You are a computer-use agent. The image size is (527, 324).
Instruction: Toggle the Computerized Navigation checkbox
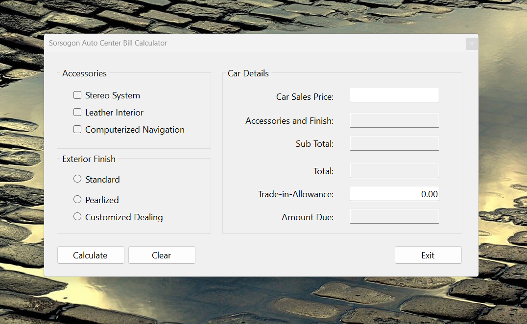pyautogui.click(x=77, y=130)
